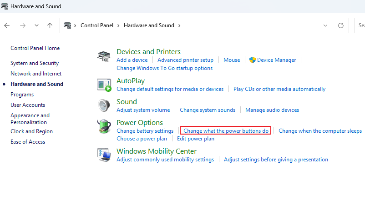Click the Power Options battery icon

tap(104, 127)
